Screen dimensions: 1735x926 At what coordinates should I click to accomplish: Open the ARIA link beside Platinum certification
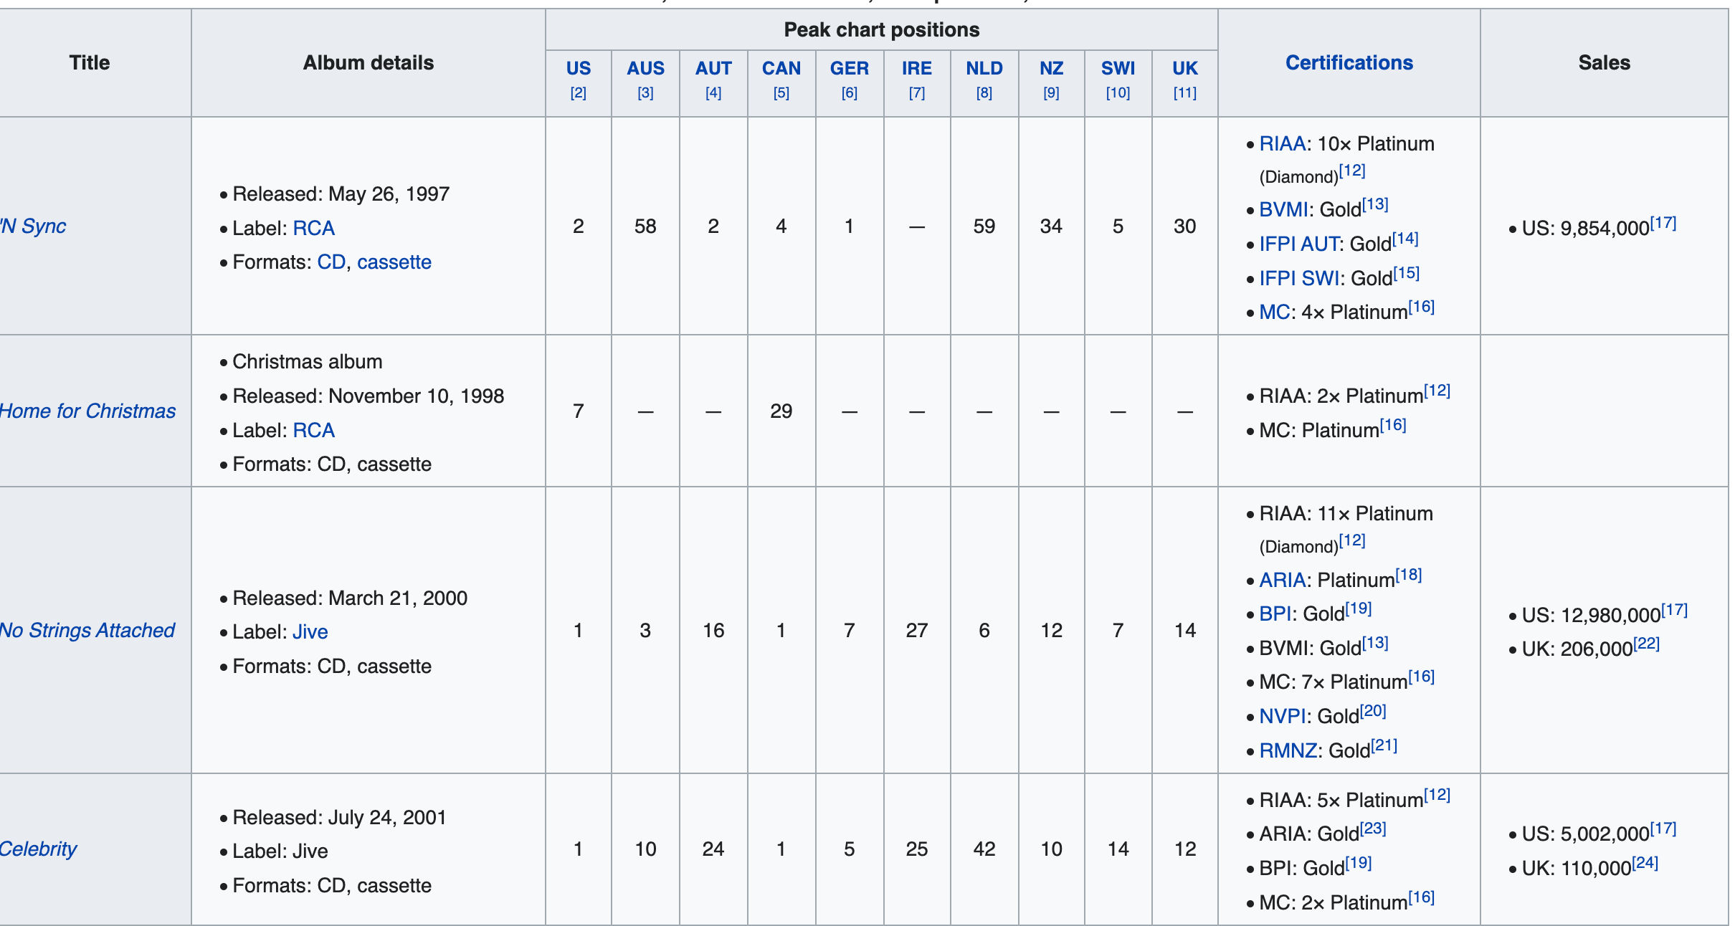coord(1283,581)
